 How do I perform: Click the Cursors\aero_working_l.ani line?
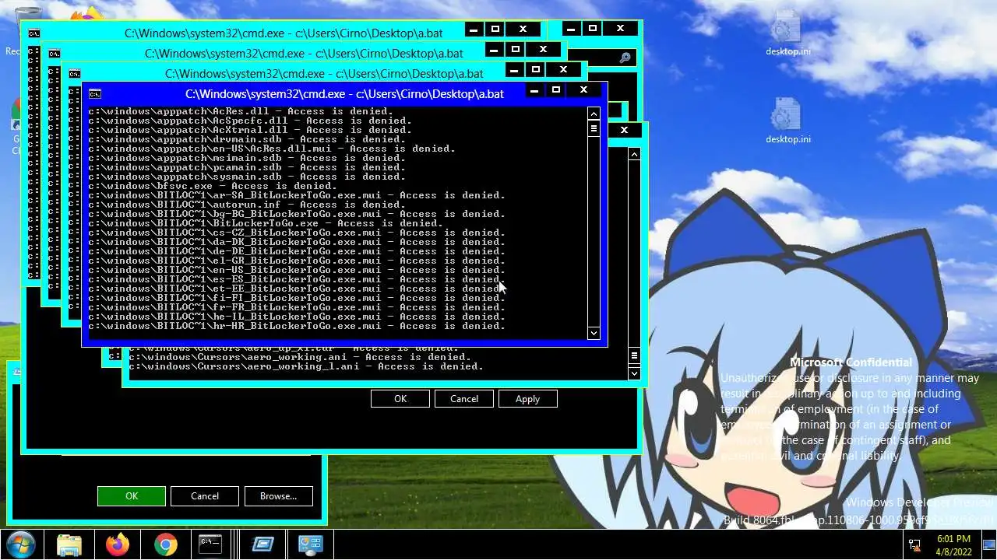point(306,366)
